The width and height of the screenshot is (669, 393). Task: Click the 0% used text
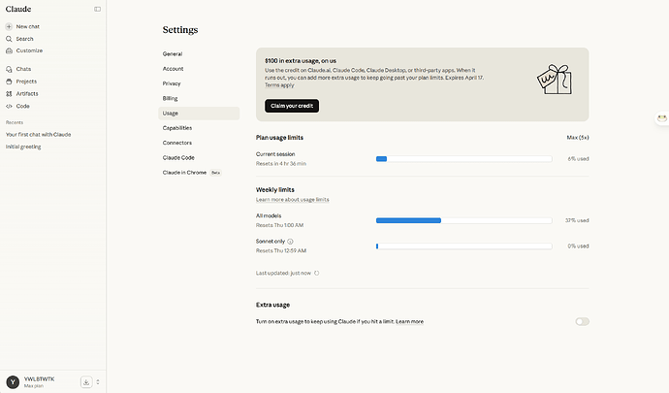tap(578, 246)
